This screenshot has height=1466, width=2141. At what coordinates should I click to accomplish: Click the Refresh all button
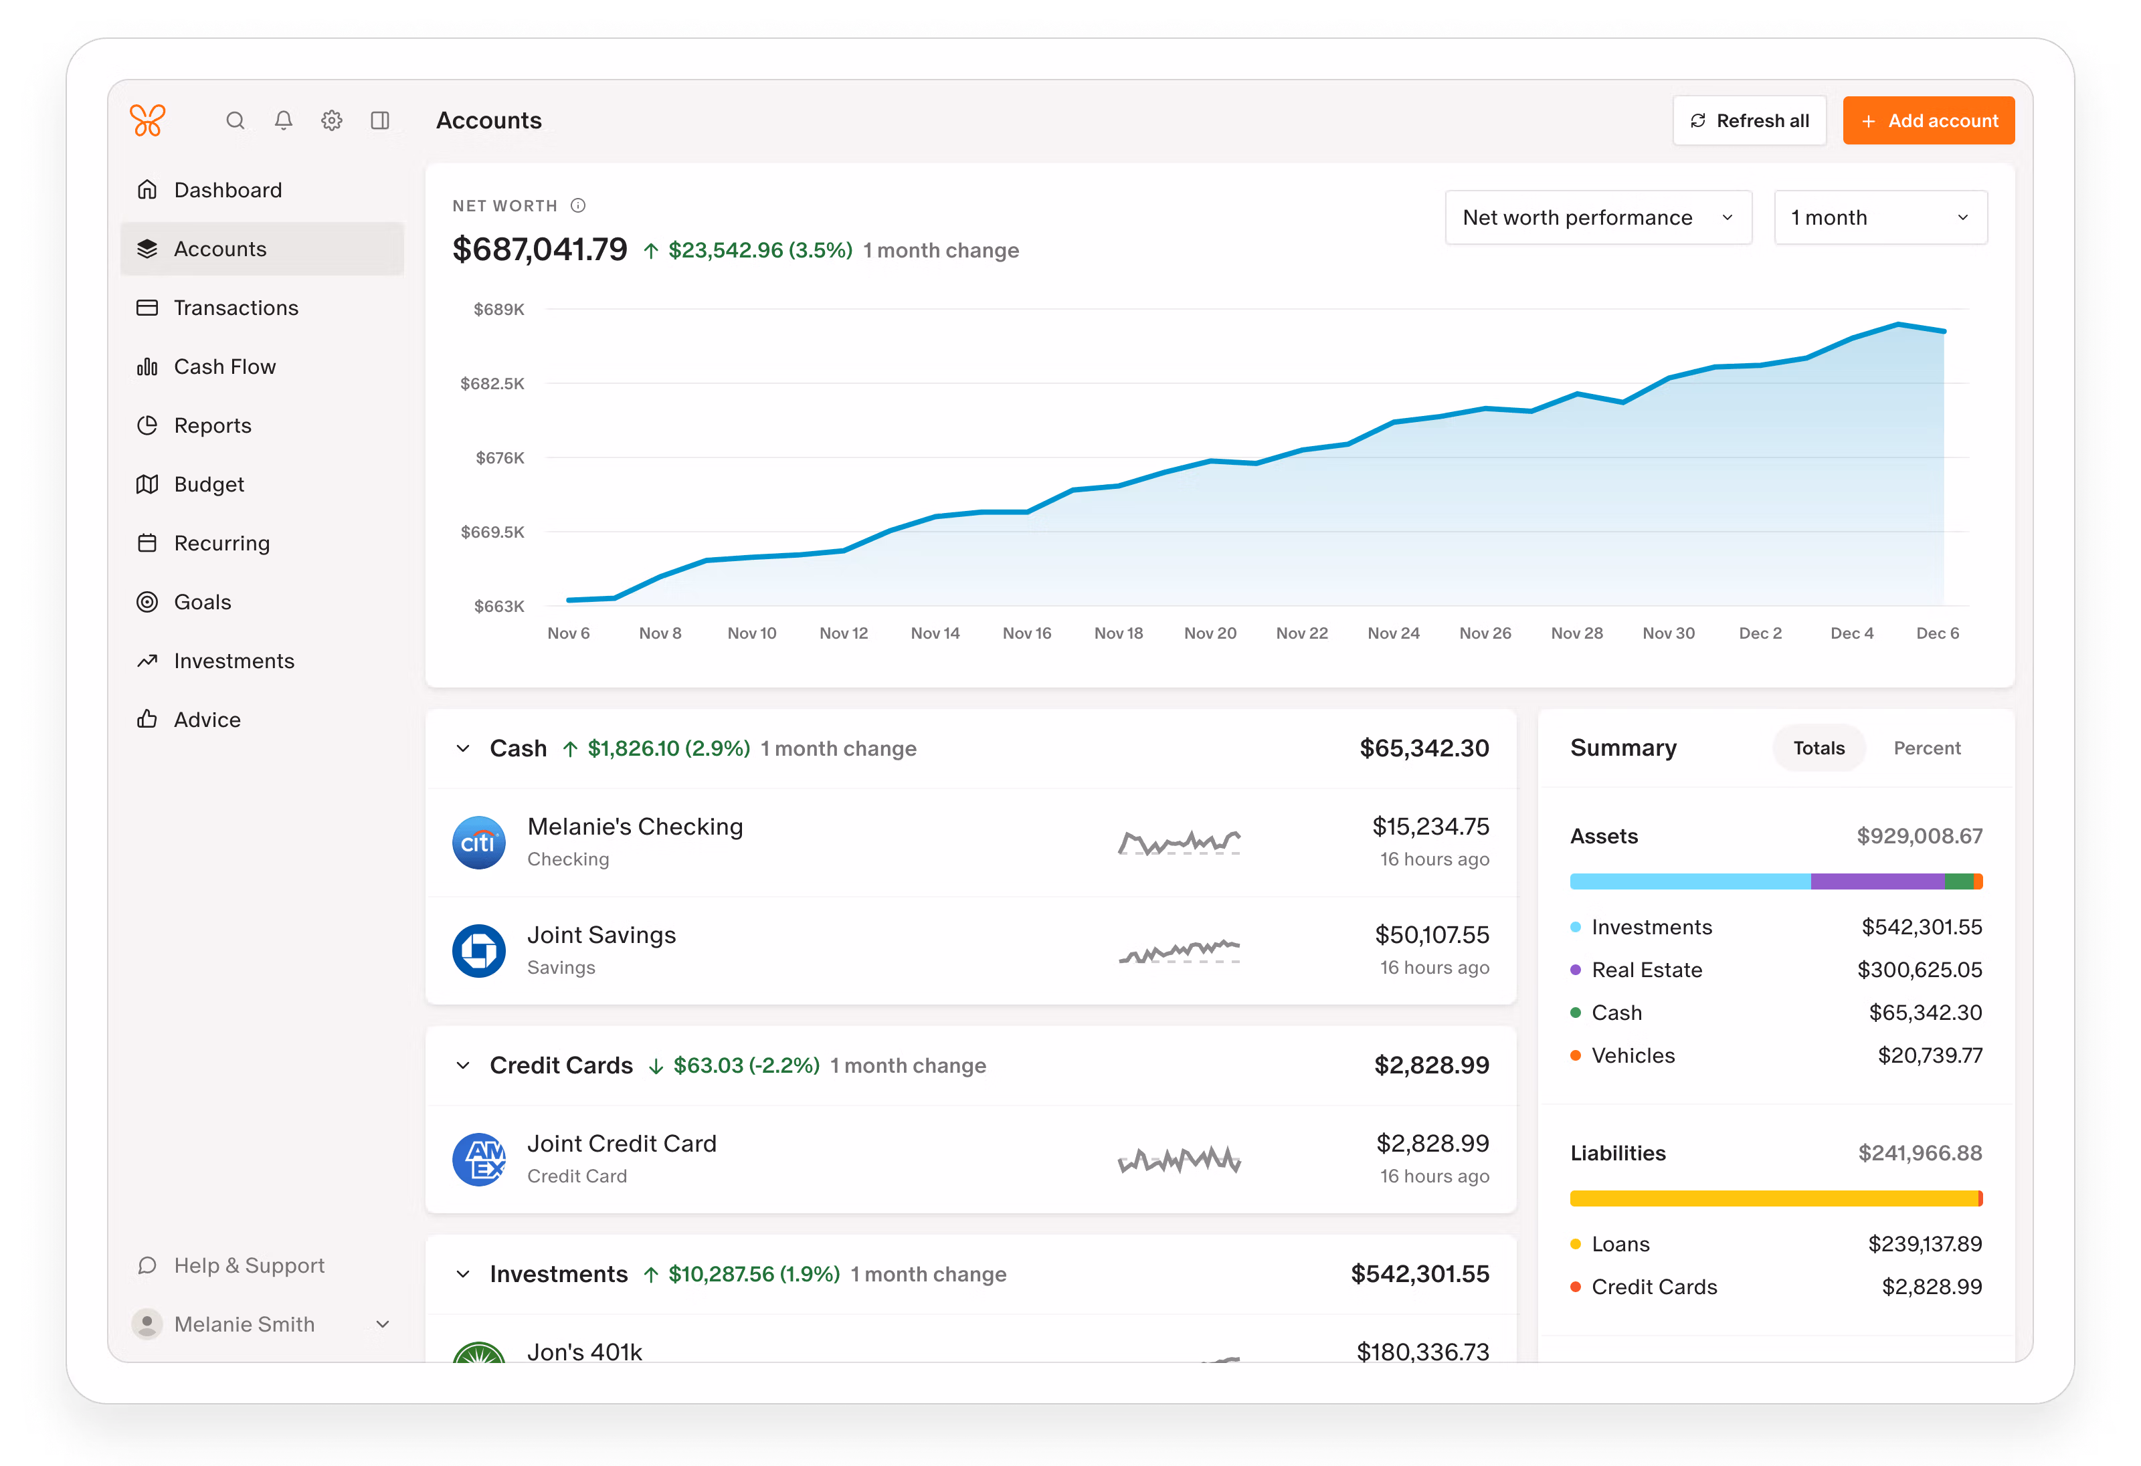point(1748,120)
